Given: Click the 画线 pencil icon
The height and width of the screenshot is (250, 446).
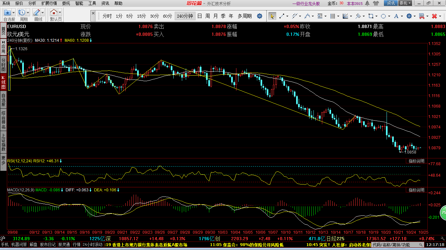Looking at the screenshot, I should click(37, 12).
